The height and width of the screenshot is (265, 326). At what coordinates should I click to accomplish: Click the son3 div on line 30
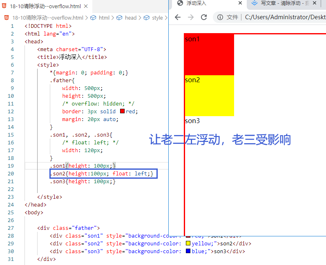pos(147,252)
